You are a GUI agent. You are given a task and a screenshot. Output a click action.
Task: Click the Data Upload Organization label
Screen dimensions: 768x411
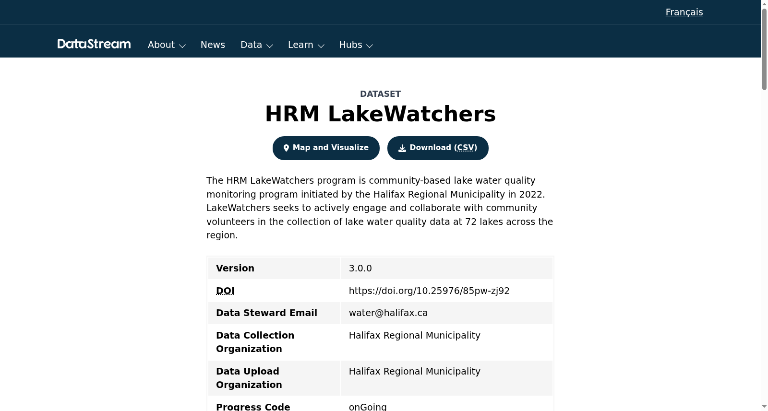[x=249, y=378]
